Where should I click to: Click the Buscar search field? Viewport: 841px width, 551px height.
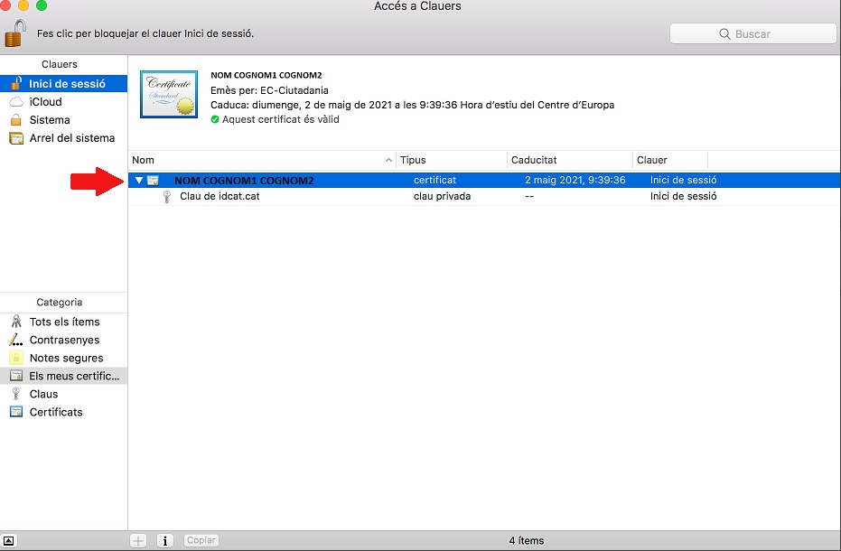click(752, 33)
